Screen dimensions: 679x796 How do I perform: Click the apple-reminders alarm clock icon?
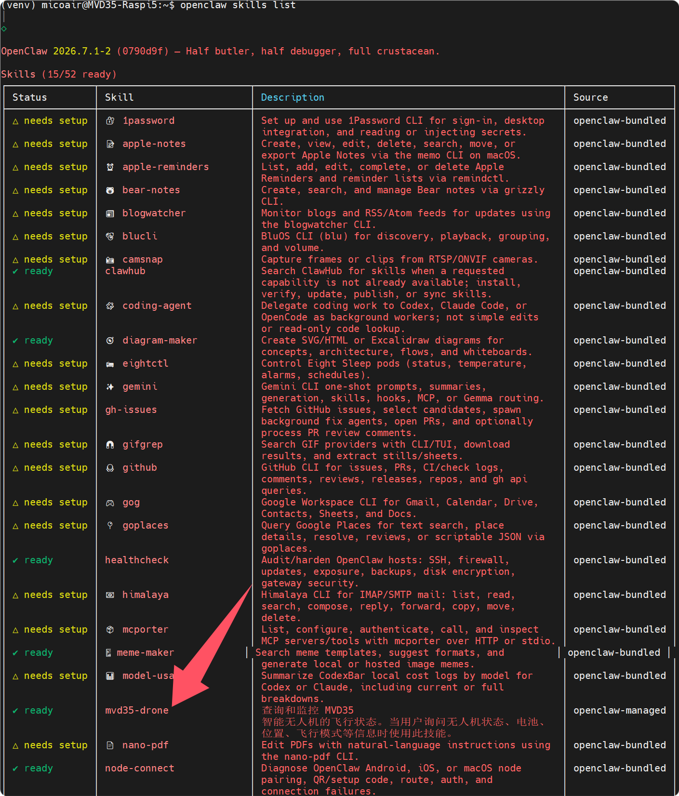(x=110, y=167)
